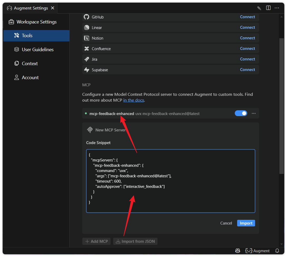
Task: Connect the GitHub integration
Action: point(247,17)
